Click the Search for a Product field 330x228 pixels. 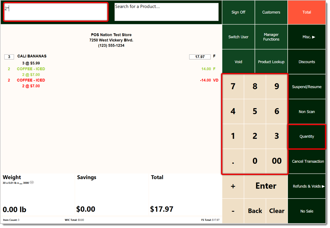(x=166, y=12)
